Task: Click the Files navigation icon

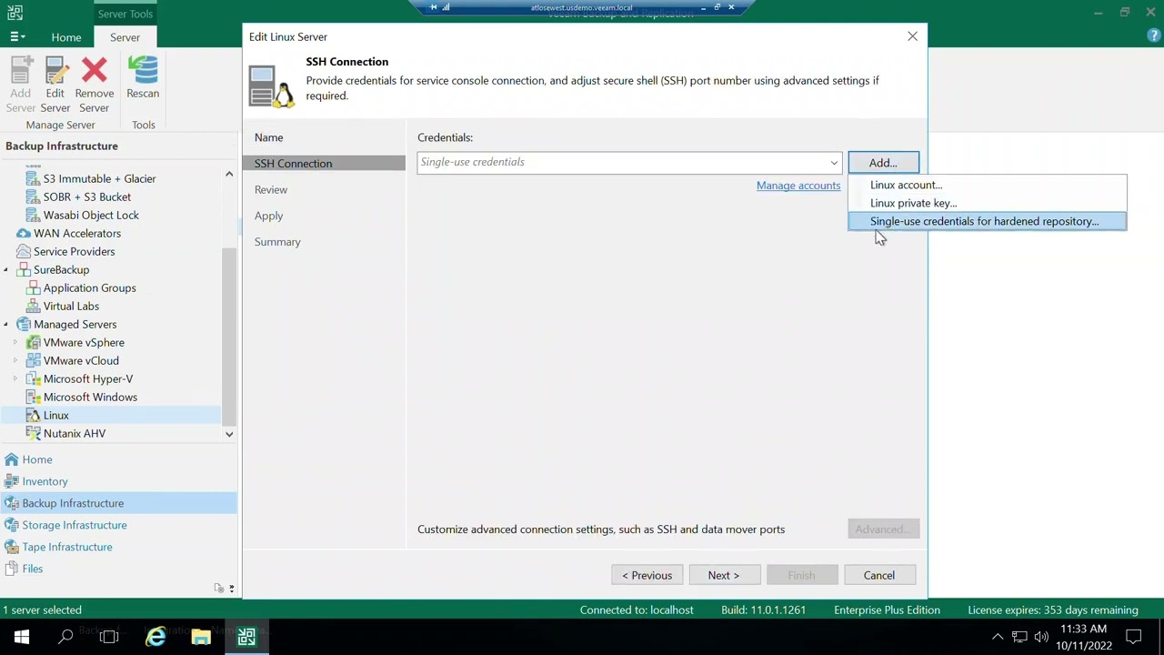Action: 11,569
